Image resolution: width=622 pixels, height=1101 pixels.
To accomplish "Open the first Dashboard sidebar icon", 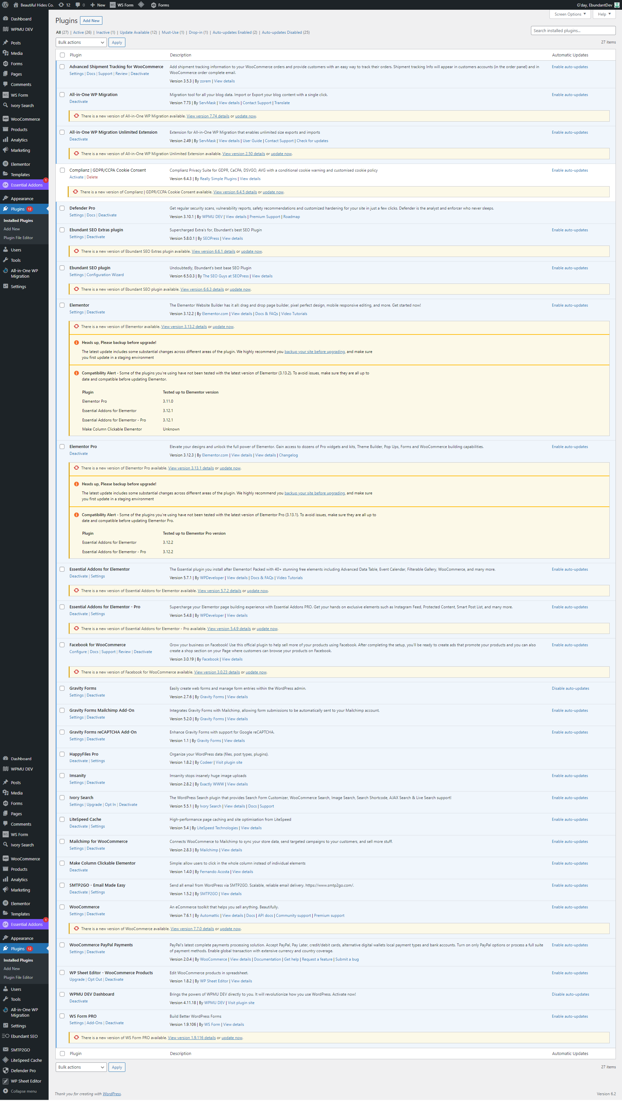I will point(6,19).
